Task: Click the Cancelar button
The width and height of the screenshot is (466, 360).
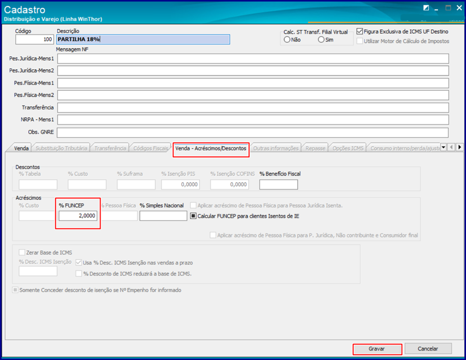Action: (428, 349)
